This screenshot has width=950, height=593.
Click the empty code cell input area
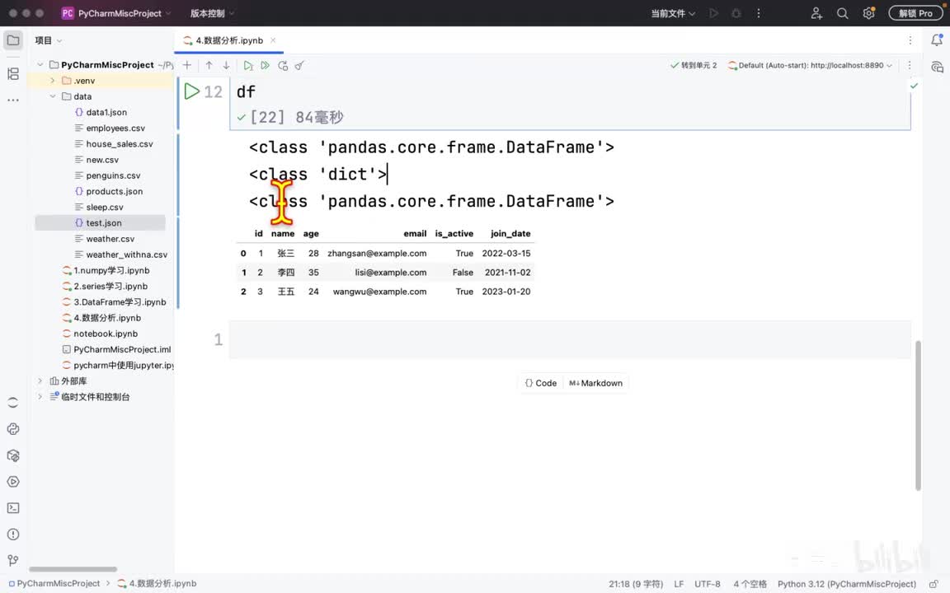tap(570, 339)
